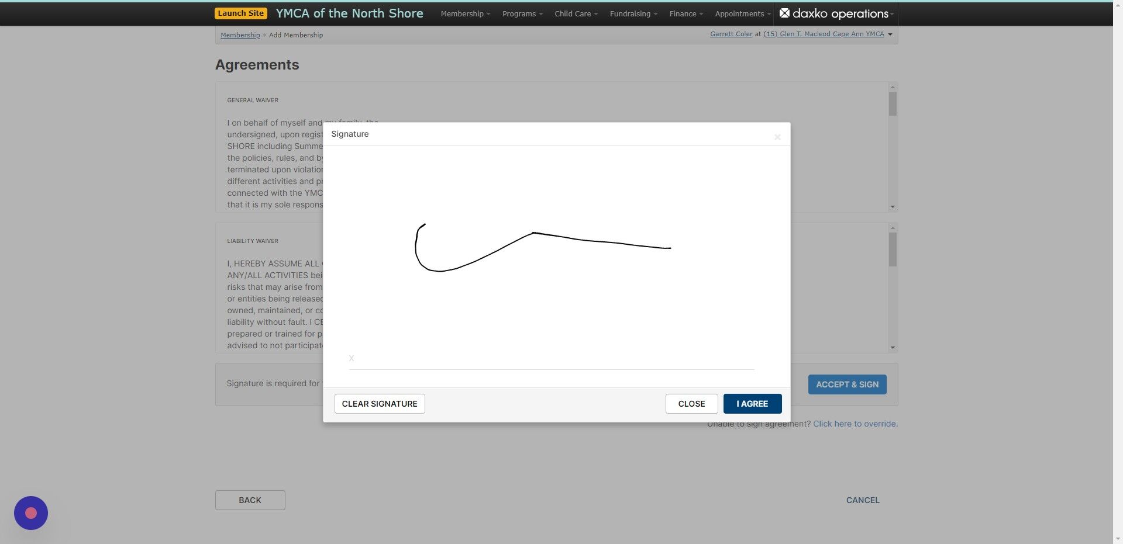This screenshot has width=1123, height=544.
Task: Dismiss the Signature modal via the X
Action: [x=777, y=137]
